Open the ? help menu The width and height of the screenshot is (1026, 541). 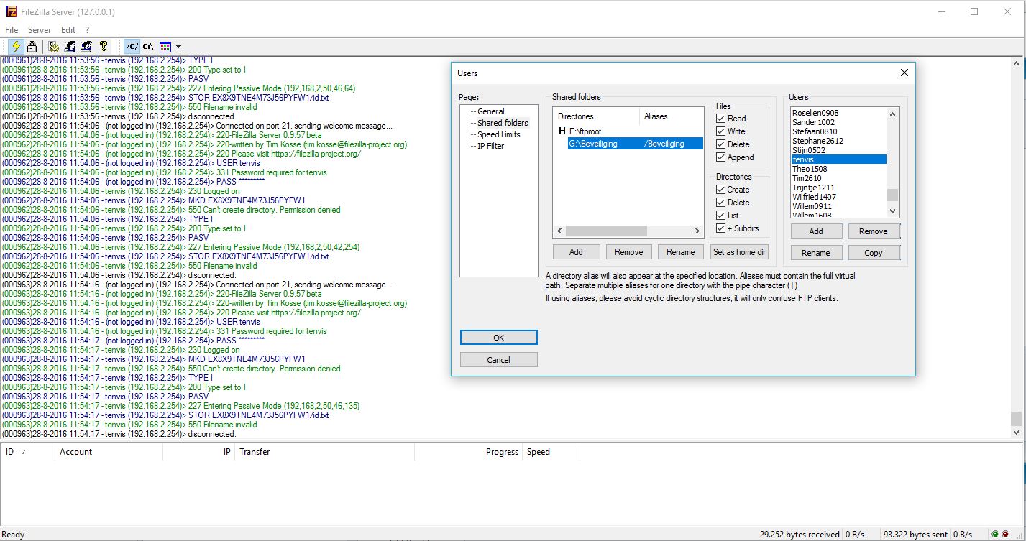point(88,30)
